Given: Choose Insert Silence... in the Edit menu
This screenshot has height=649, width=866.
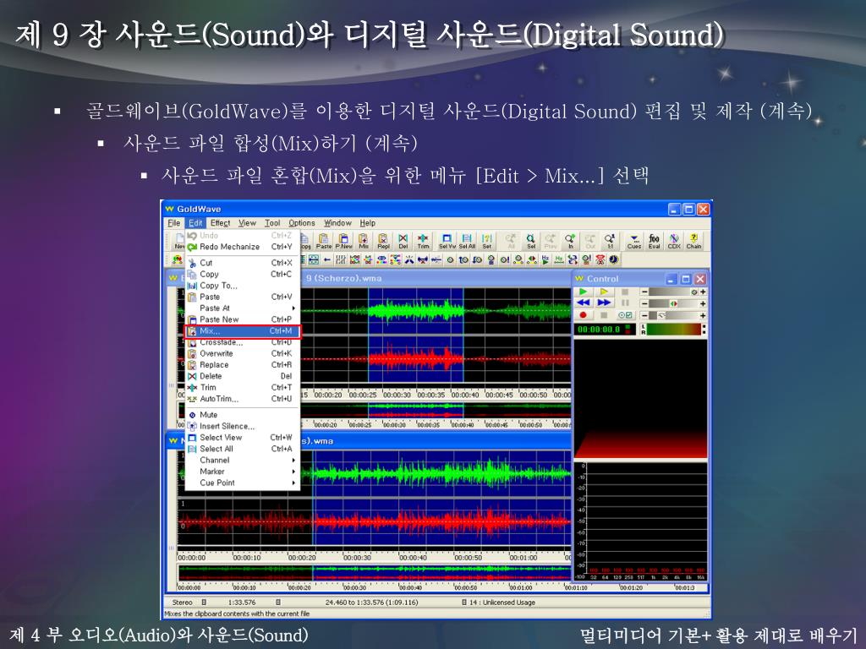Looking at the screenshot, I should [x=242, y=426].
